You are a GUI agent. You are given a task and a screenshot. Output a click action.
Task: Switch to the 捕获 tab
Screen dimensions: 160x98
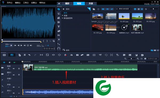67,3
